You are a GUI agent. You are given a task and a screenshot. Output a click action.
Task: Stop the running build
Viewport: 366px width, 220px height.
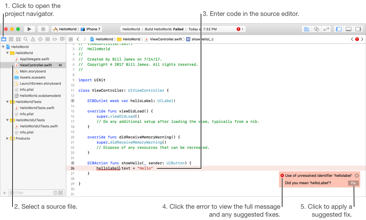click(x=43, y=29)
